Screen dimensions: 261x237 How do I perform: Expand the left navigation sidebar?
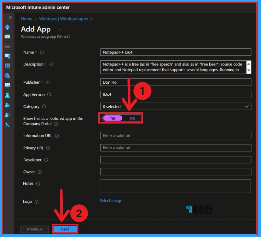[x=10, y=17]
